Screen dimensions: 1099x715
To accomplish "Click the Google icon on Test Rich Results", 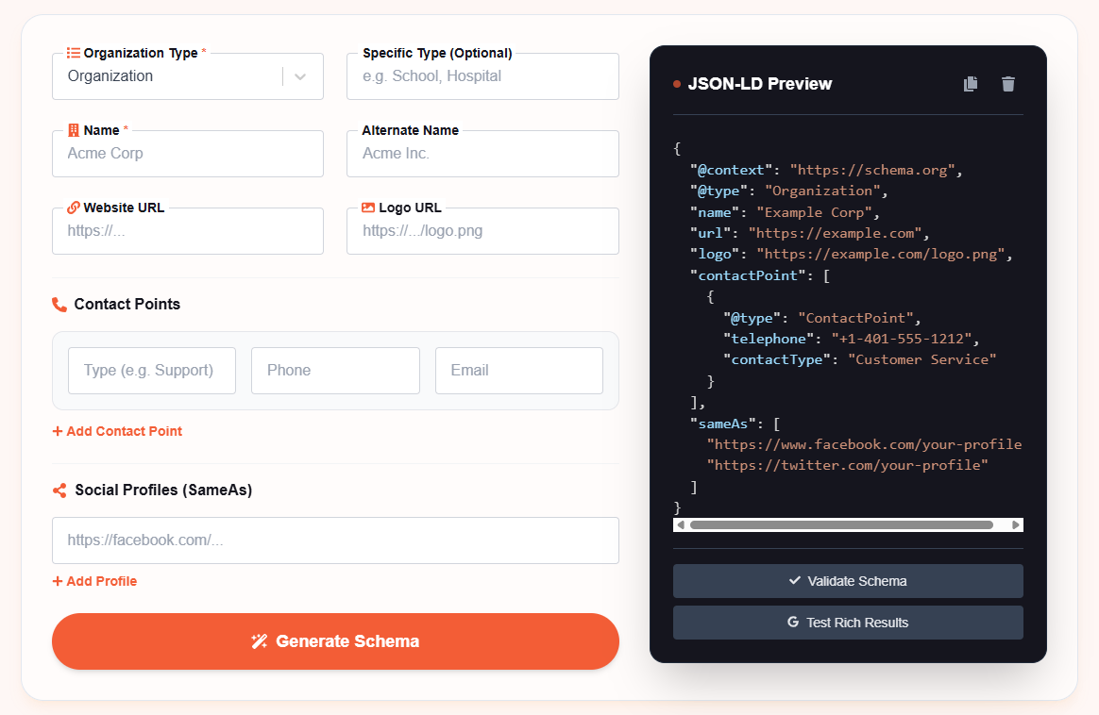I will coord(794,623).
